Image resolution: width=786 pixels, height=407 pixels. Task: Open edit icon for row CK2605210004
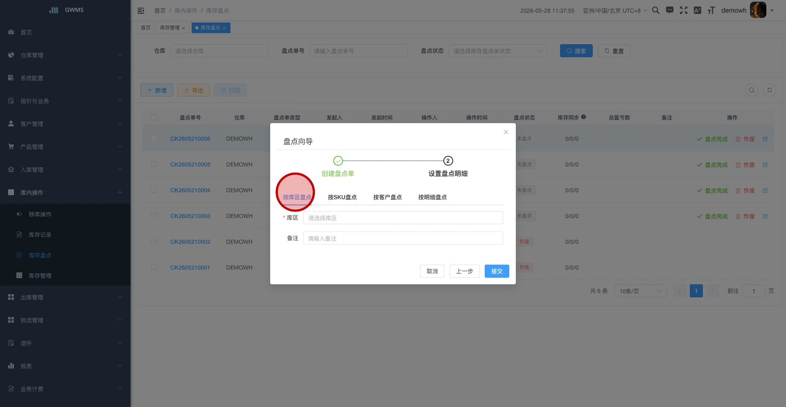(x=765, y=191)
